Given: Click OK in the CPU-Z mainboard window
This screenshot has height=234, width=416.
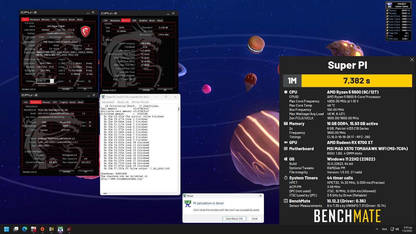Looking at the screenshot, I should point(86,172).
